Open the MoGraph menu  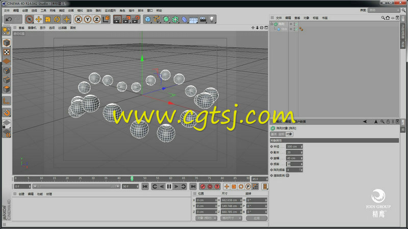point(110,11)
